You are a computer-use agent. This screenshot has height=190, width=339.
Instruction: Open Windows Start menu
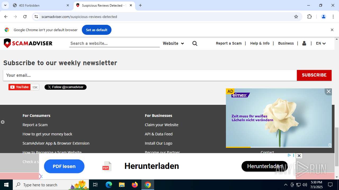(6, 185)
